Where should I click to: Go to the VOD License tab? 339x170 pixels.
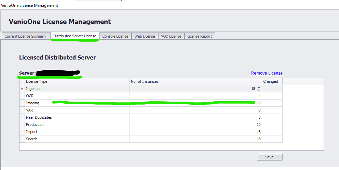pyautogui.click(x=171, y=36)
